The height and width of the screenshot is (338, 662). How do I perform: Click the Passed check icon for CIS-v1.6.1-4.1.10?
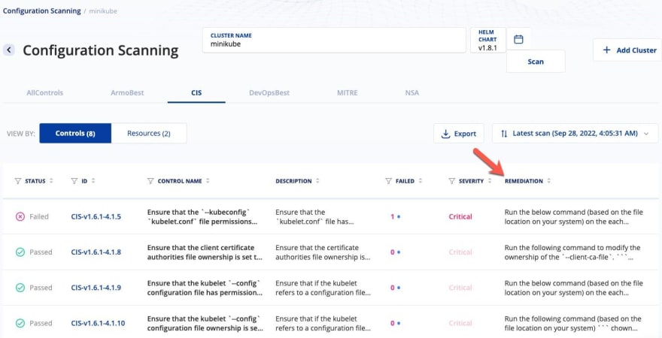click(x=20, y=323)
